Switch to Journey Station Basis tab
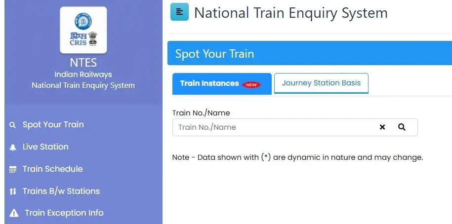 point(321,83)
